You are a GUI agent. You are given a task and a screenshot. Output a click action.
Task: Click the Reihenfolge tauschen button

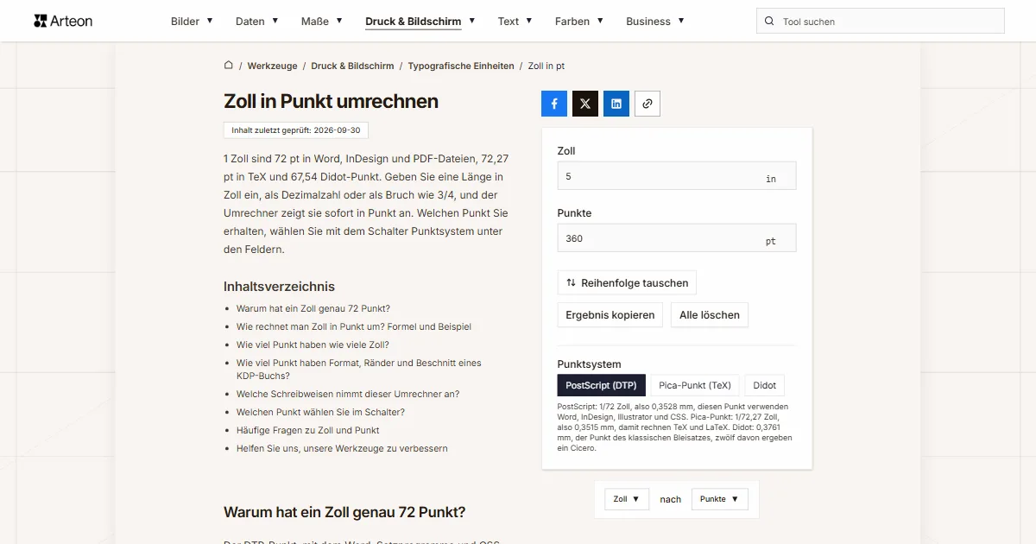point(627,282)
